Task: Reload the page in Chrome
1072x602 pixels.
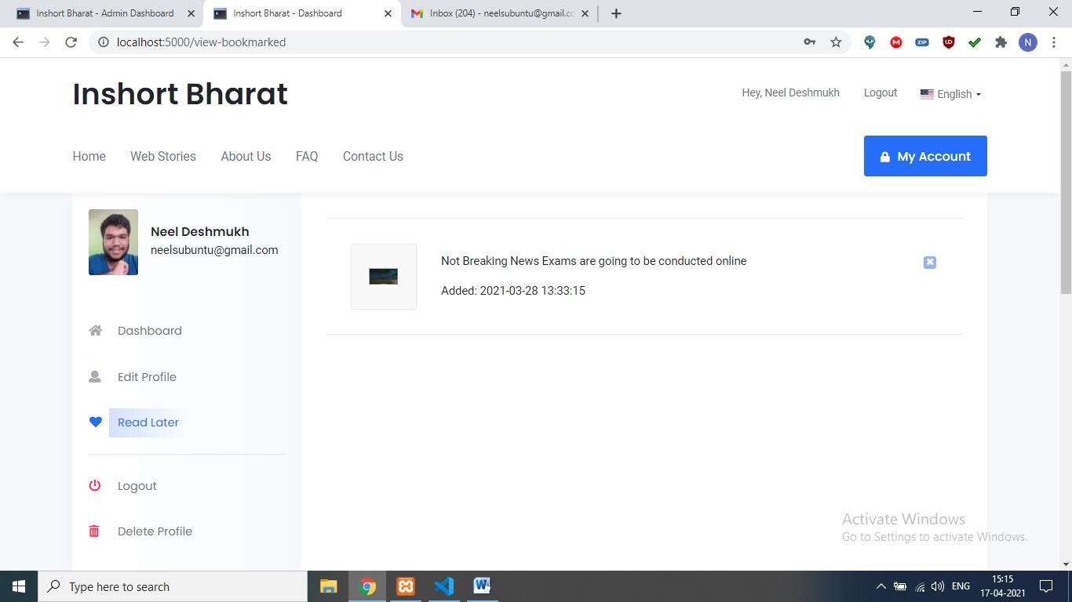Action: 71,42
